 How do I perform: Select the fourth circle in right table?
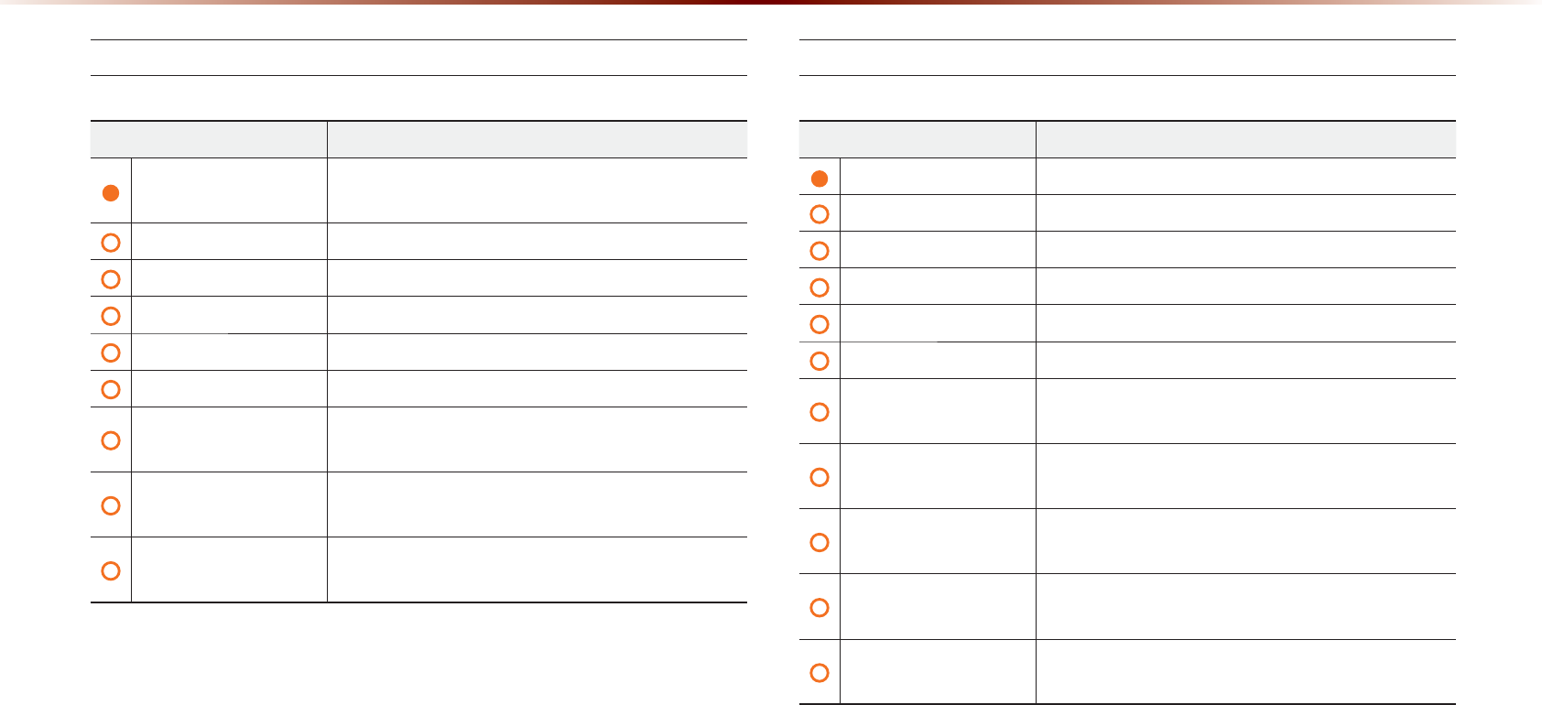tap(820, 287)
